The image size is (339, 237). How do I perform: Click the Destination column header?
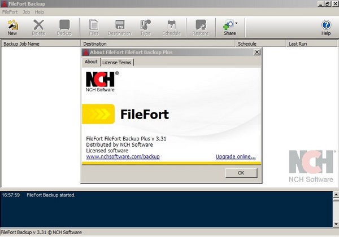pos(158,43)
